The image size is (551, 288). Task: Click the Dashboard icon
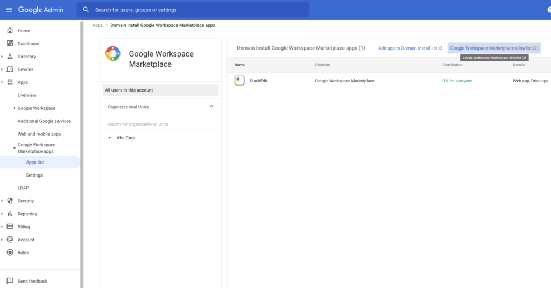(10, 44)
